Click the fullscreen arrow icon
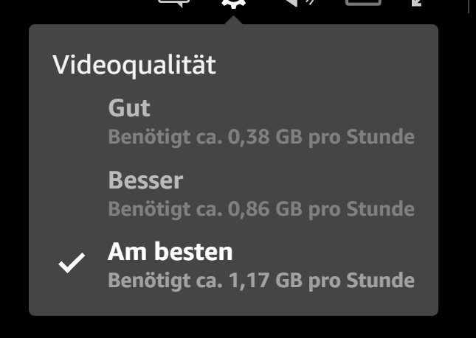The width and height of the screenshot is (476, 338). (x=416, y=3)
